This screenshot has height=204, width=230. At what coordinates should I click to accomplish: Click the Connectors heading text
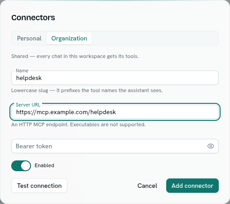tap(33, 18)
